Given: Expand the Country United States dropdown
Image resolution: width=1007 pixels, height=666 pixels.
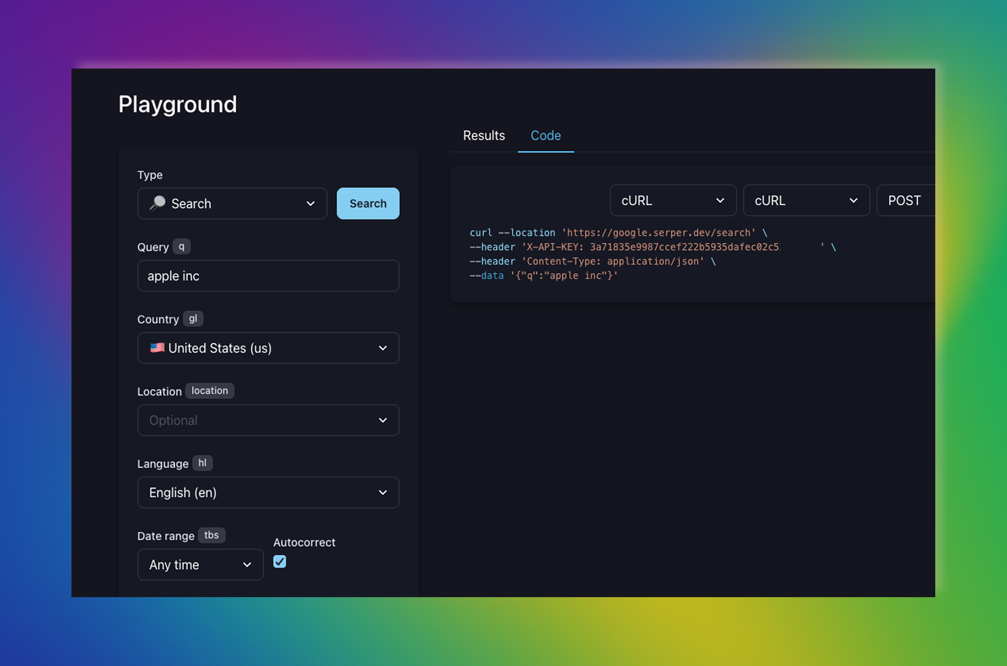Looking at the screenshot, I should coord(268,348).
